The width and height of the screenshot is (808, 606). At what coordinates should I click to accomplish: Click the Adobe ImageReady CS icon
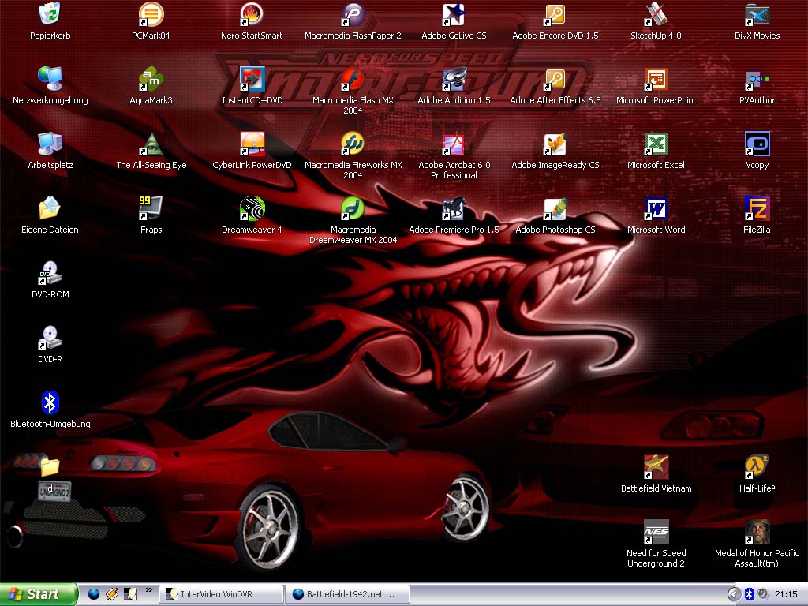[x=555, y=144]
